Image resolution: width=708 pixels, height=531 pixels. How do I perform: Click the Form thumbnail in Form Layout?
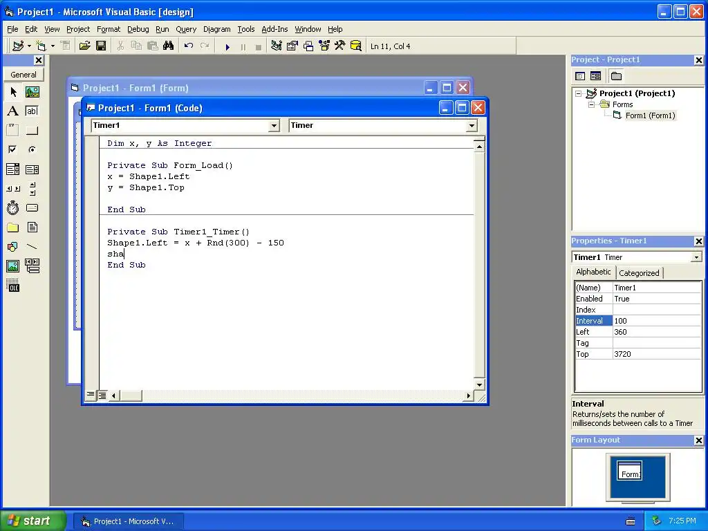click(x=630, y=470)
